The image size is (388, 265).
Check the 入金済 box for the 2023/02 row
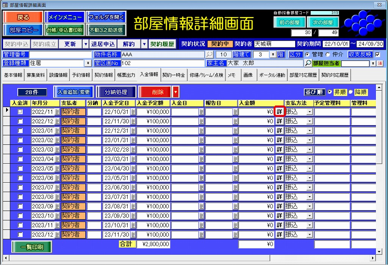20,140
